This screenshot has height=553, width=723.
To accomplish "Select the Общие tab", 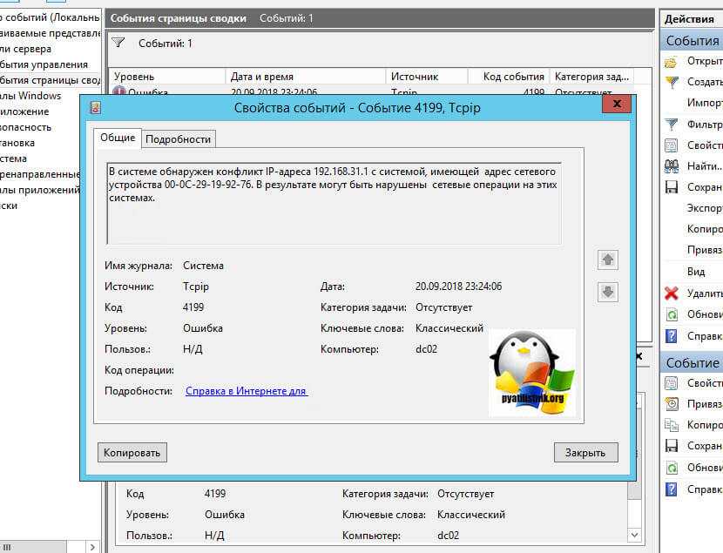I will click(118, 138).
